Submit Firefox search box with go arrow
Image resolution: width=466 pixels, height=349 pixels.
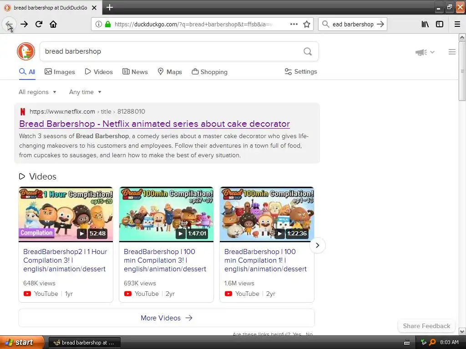[x=380, y=24]
